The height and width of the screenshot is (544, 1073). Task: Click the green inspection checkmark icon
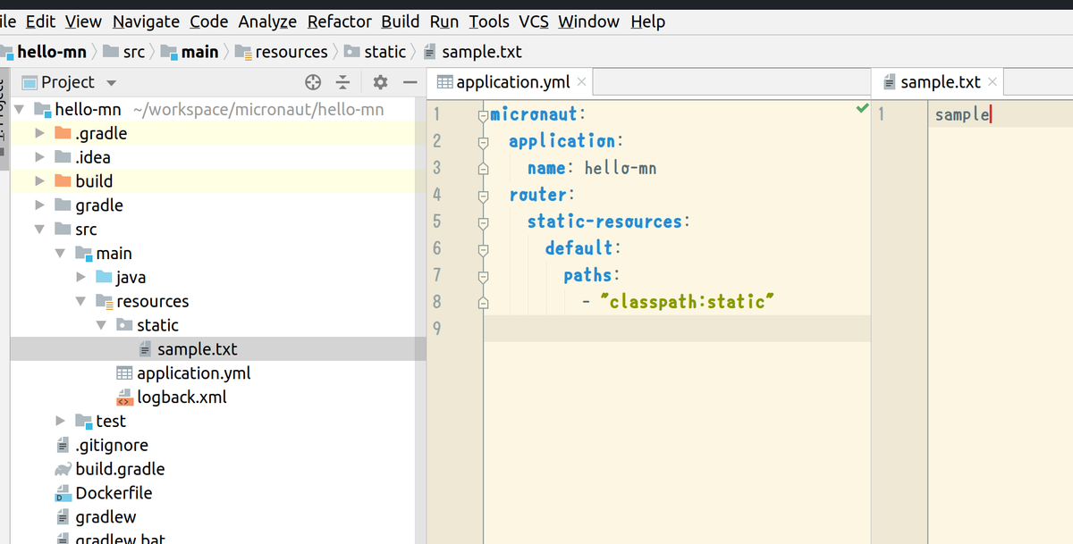coord(862,109)
